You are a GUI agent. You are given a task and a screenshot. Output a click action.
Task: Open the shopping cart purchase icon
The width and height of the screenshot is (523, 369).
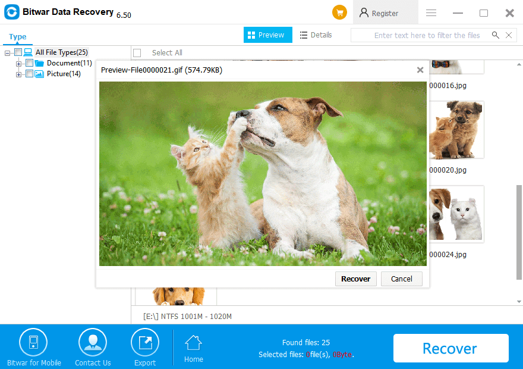coord(339,12)
